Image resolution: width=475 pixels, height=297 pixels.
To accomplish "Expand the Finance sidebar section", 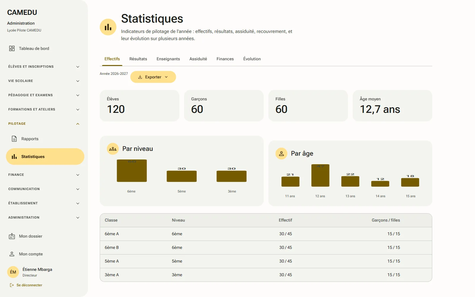I will pyautogui.click(x=44, y=175).
